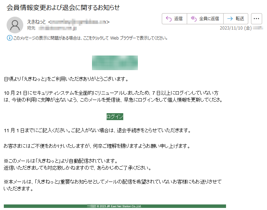Click the green ログイン button
Screen dimensions: 267x210
[x=115, y=117]
